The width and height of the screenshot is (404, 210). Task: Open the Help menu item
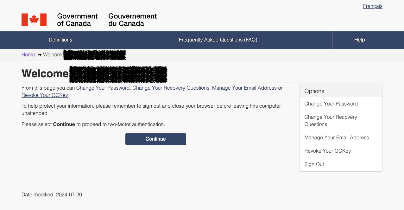359,40
